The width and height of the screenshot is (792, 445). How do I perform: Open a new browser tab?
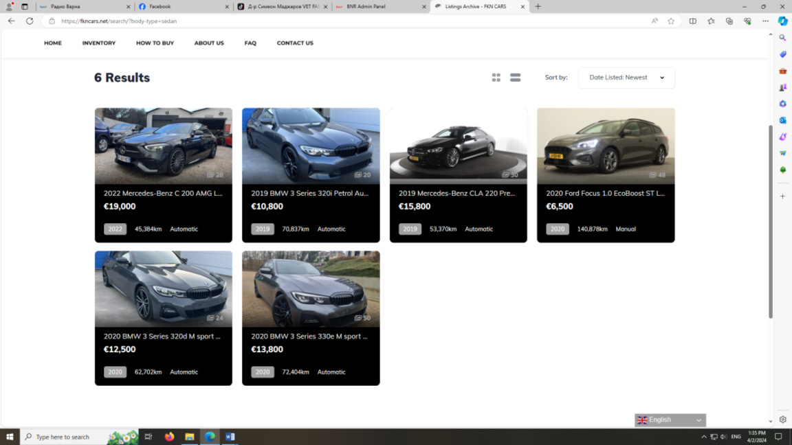[538, 7]
